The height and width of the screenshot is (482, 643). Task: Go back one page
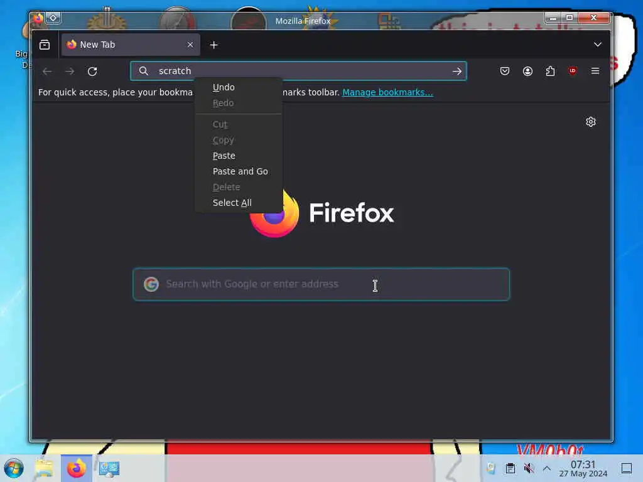click(47, 72)
